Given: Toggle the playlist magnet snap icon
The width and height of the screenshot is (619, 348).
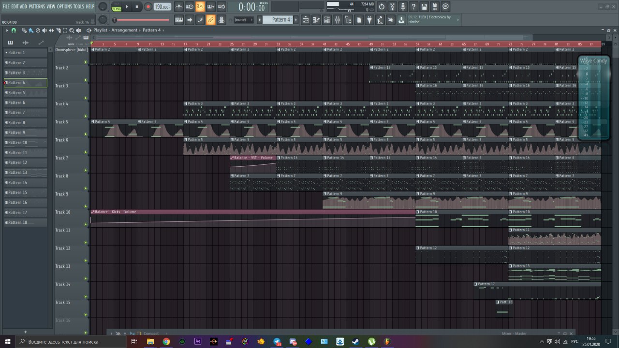Looking at the screenshot, I should coord(14,30).
